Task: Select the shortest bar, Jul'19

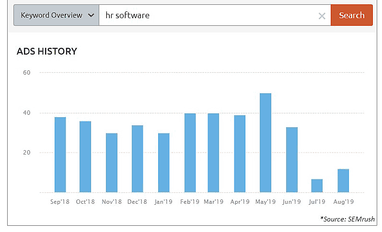Action: 317,186
